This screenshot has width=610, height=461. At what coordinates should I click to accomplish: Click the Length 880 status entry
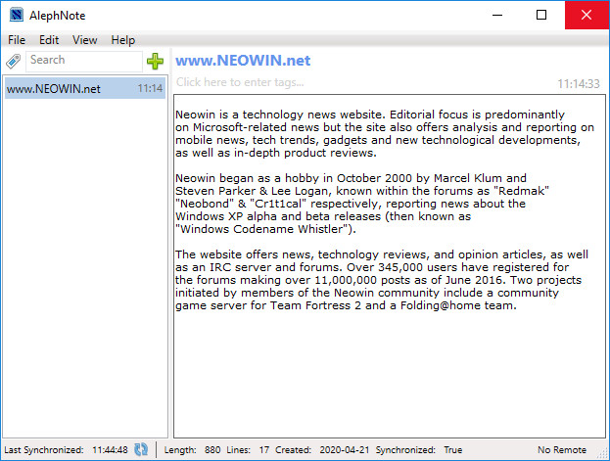tap(192, 449)
